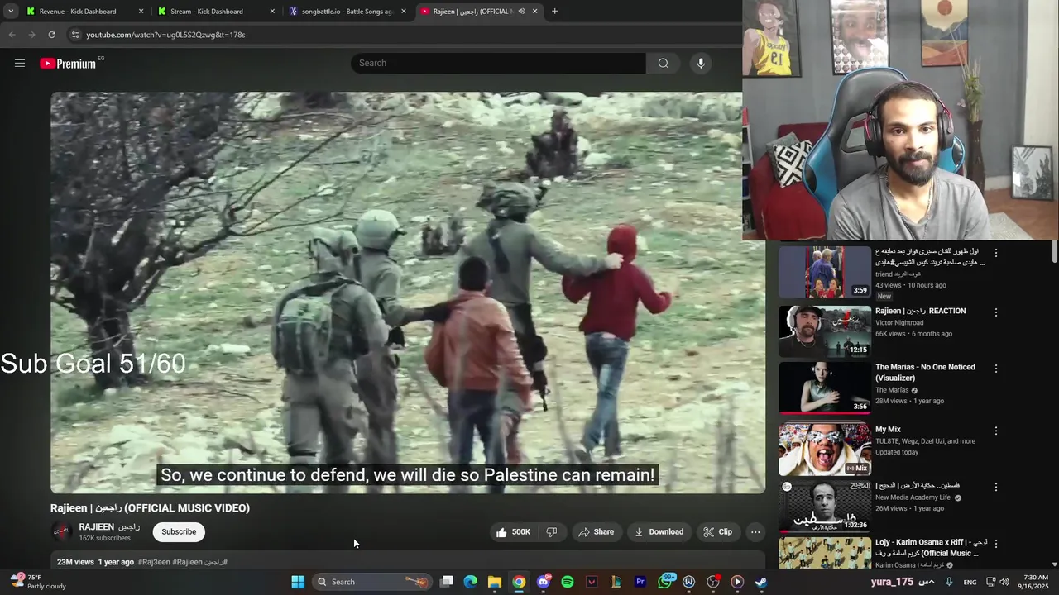Show hidden system tray icons chevron

click(932, 582)
